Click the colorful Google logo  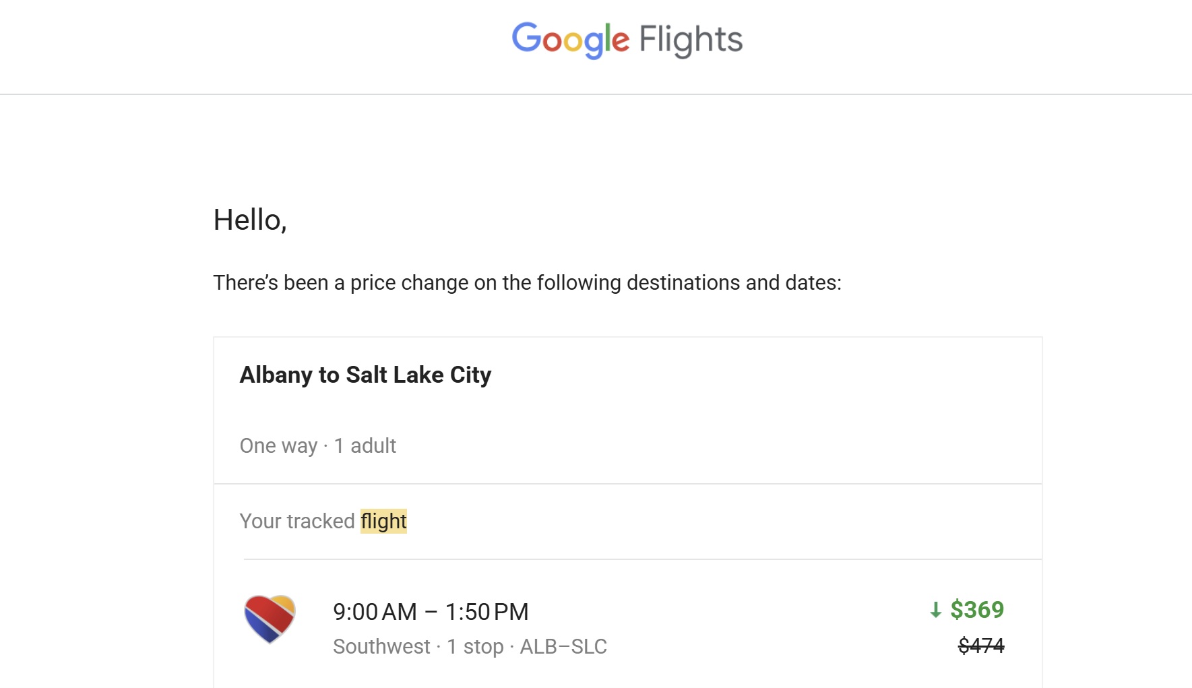(x=570, y=40)
